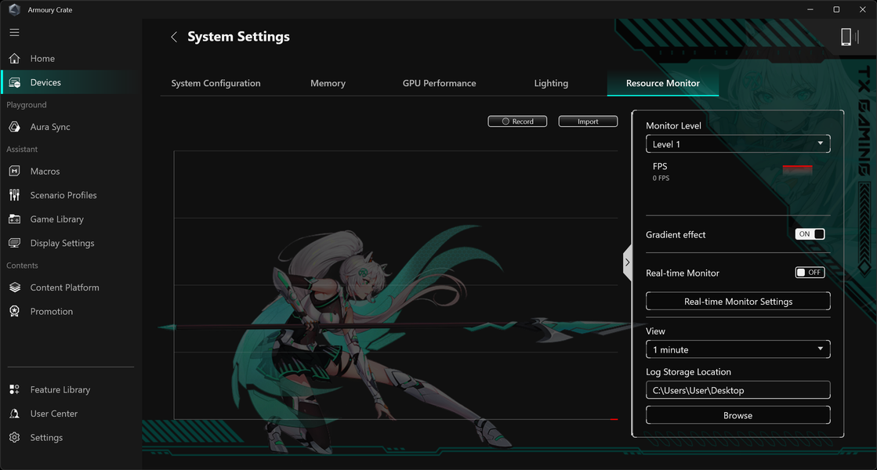Click the Gradient effect label
This screenshot has width=877, height=470.
click(676, 235)
